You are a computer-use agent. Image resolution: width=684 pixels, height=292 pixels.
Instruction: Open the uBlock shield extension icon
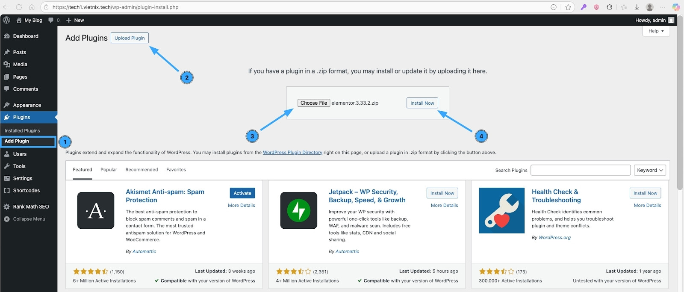(596, 7)
